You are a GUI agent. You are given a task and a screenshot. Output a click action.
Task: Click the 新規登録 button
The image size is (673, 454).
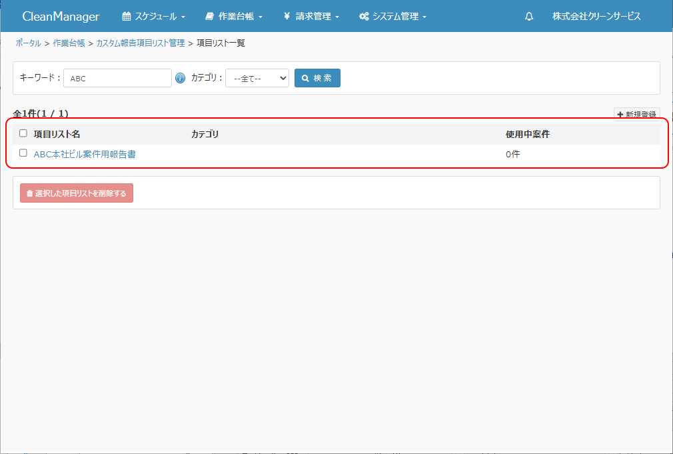(x=636, y=115)
